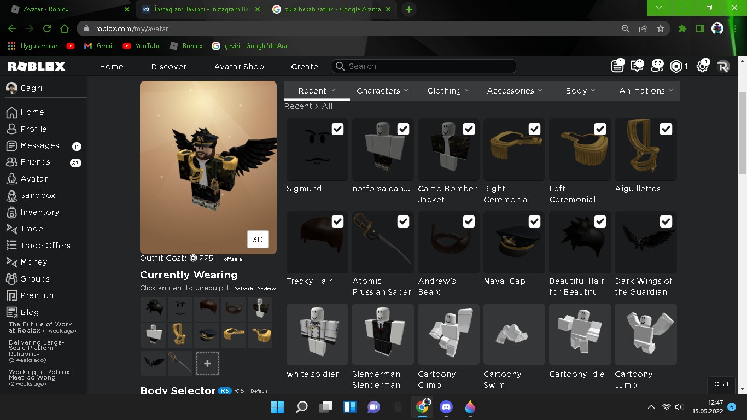
Task: Click the empty add-item slot in Currently Wearing
Action: click(x=207, y=363)
